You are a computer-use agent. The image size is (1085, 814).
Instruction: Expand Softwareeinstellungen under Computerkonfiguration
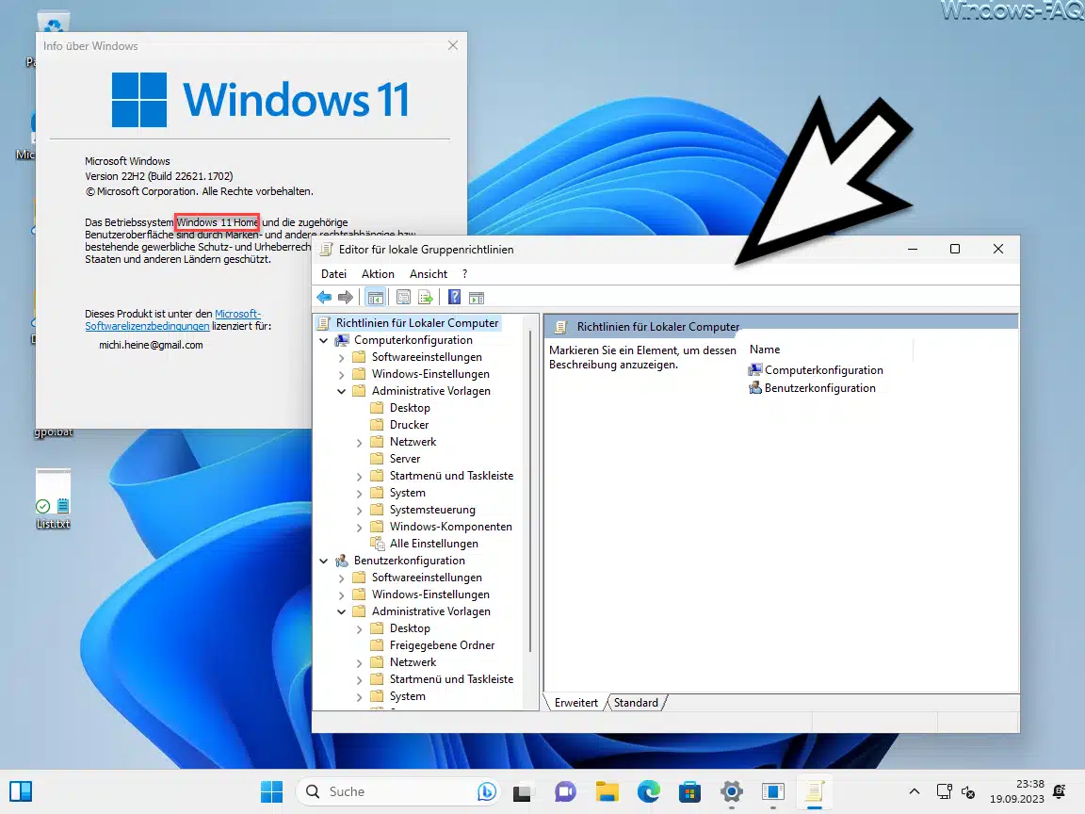tap(341, 358)
